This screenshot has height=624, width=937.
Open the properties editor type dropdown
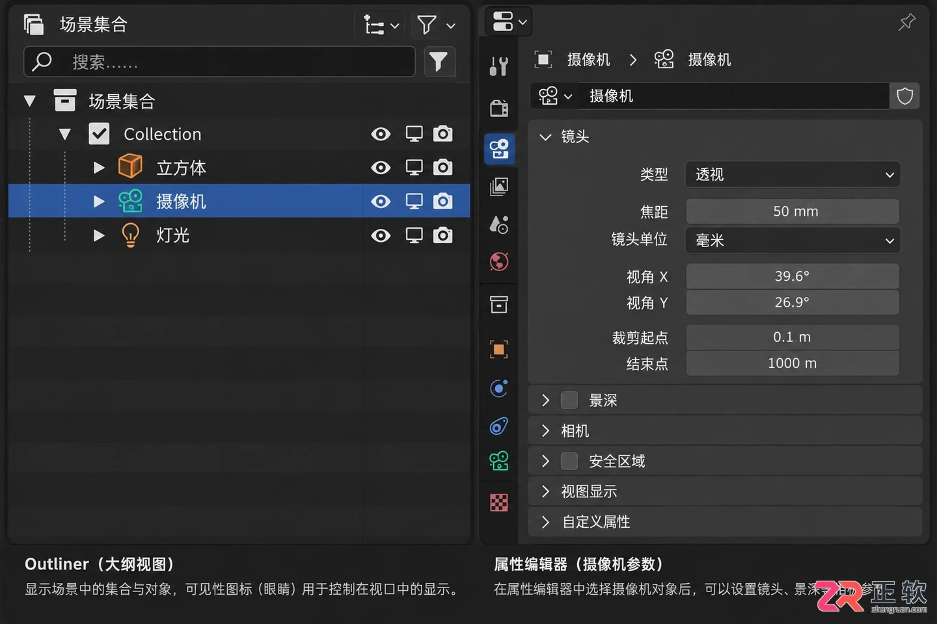tap(509, 21)
